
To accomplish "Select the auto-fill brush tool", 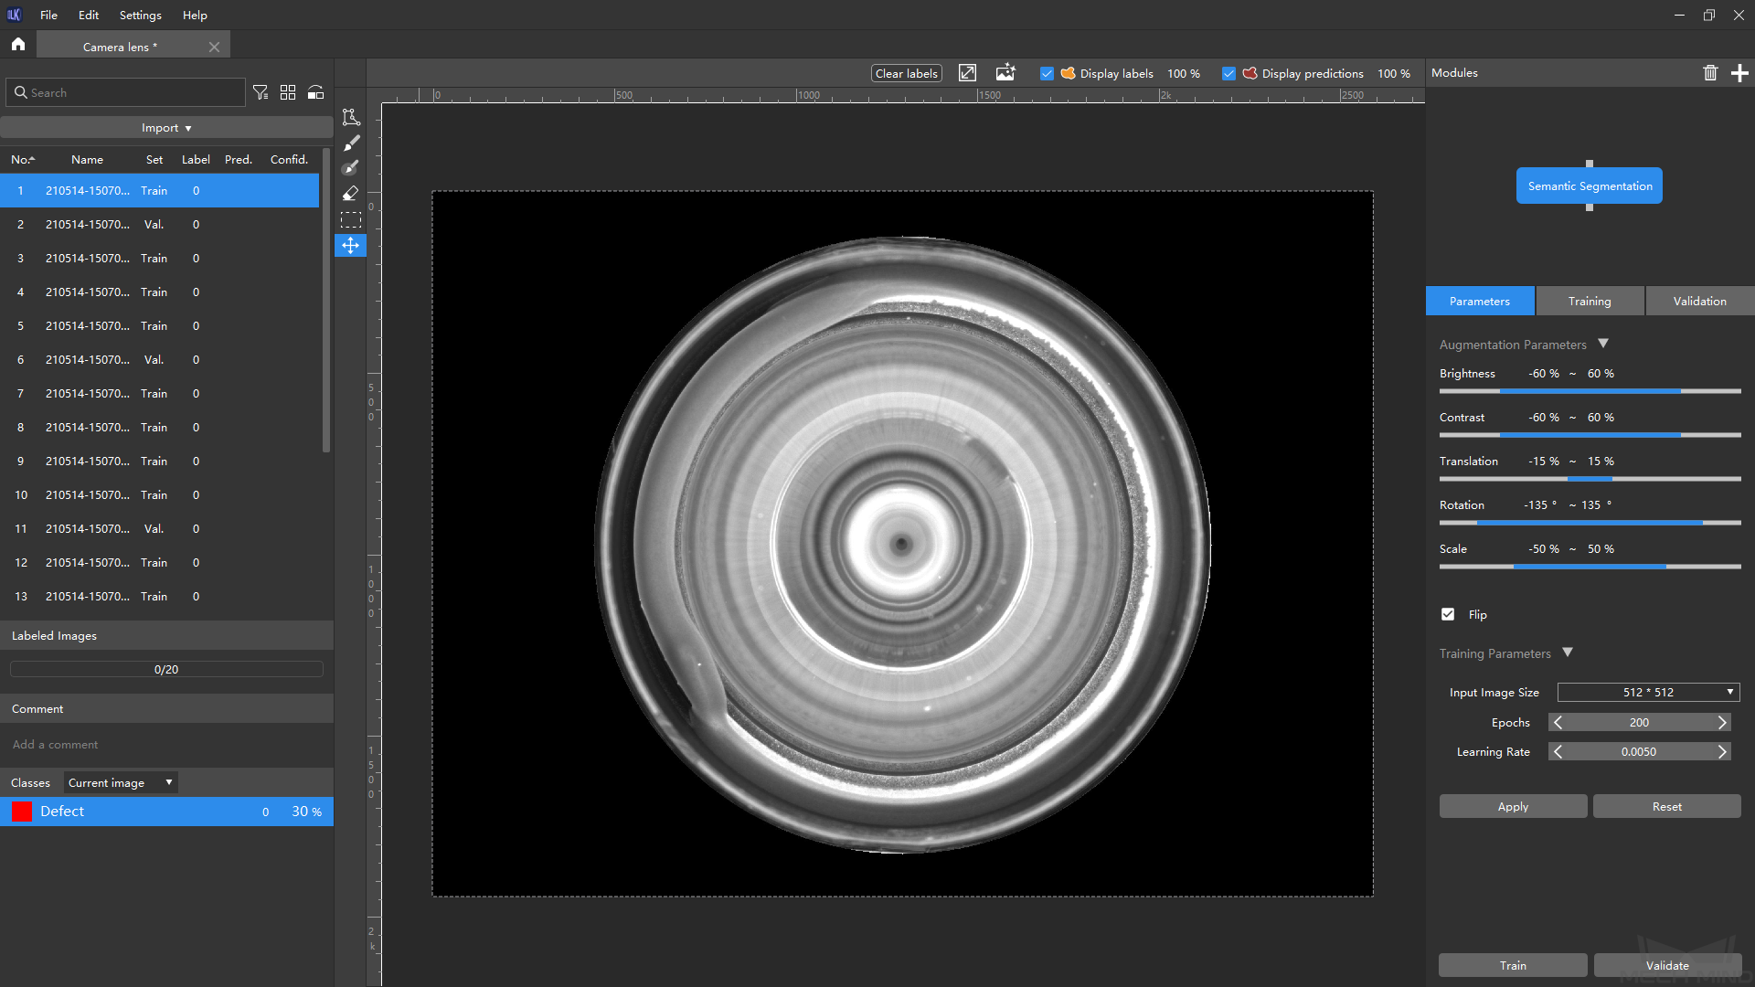I will pyautogui.click(x=351, y=168).
